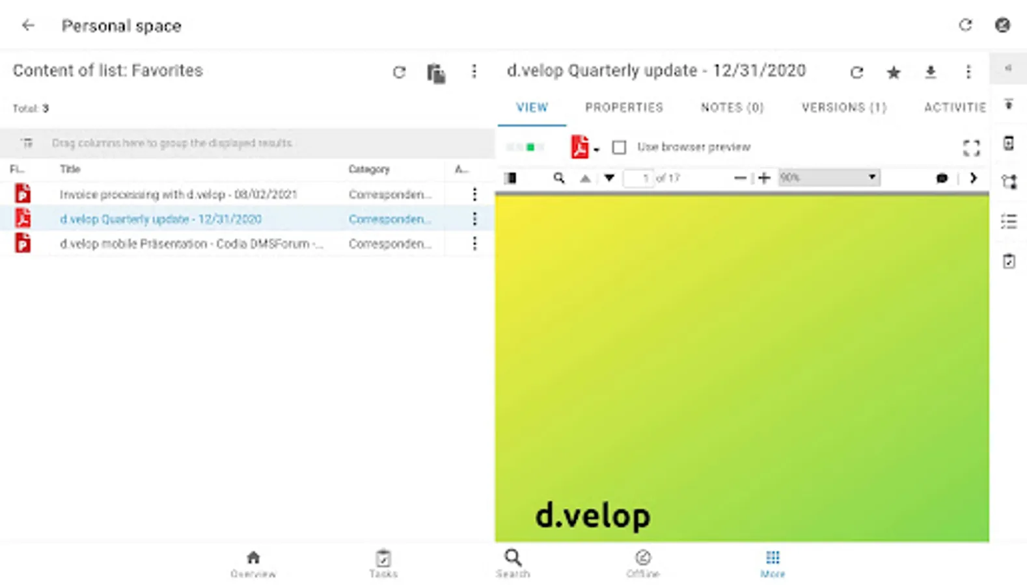
Task: Enter fullscreen document preview
Action: (x=971, y=148)
